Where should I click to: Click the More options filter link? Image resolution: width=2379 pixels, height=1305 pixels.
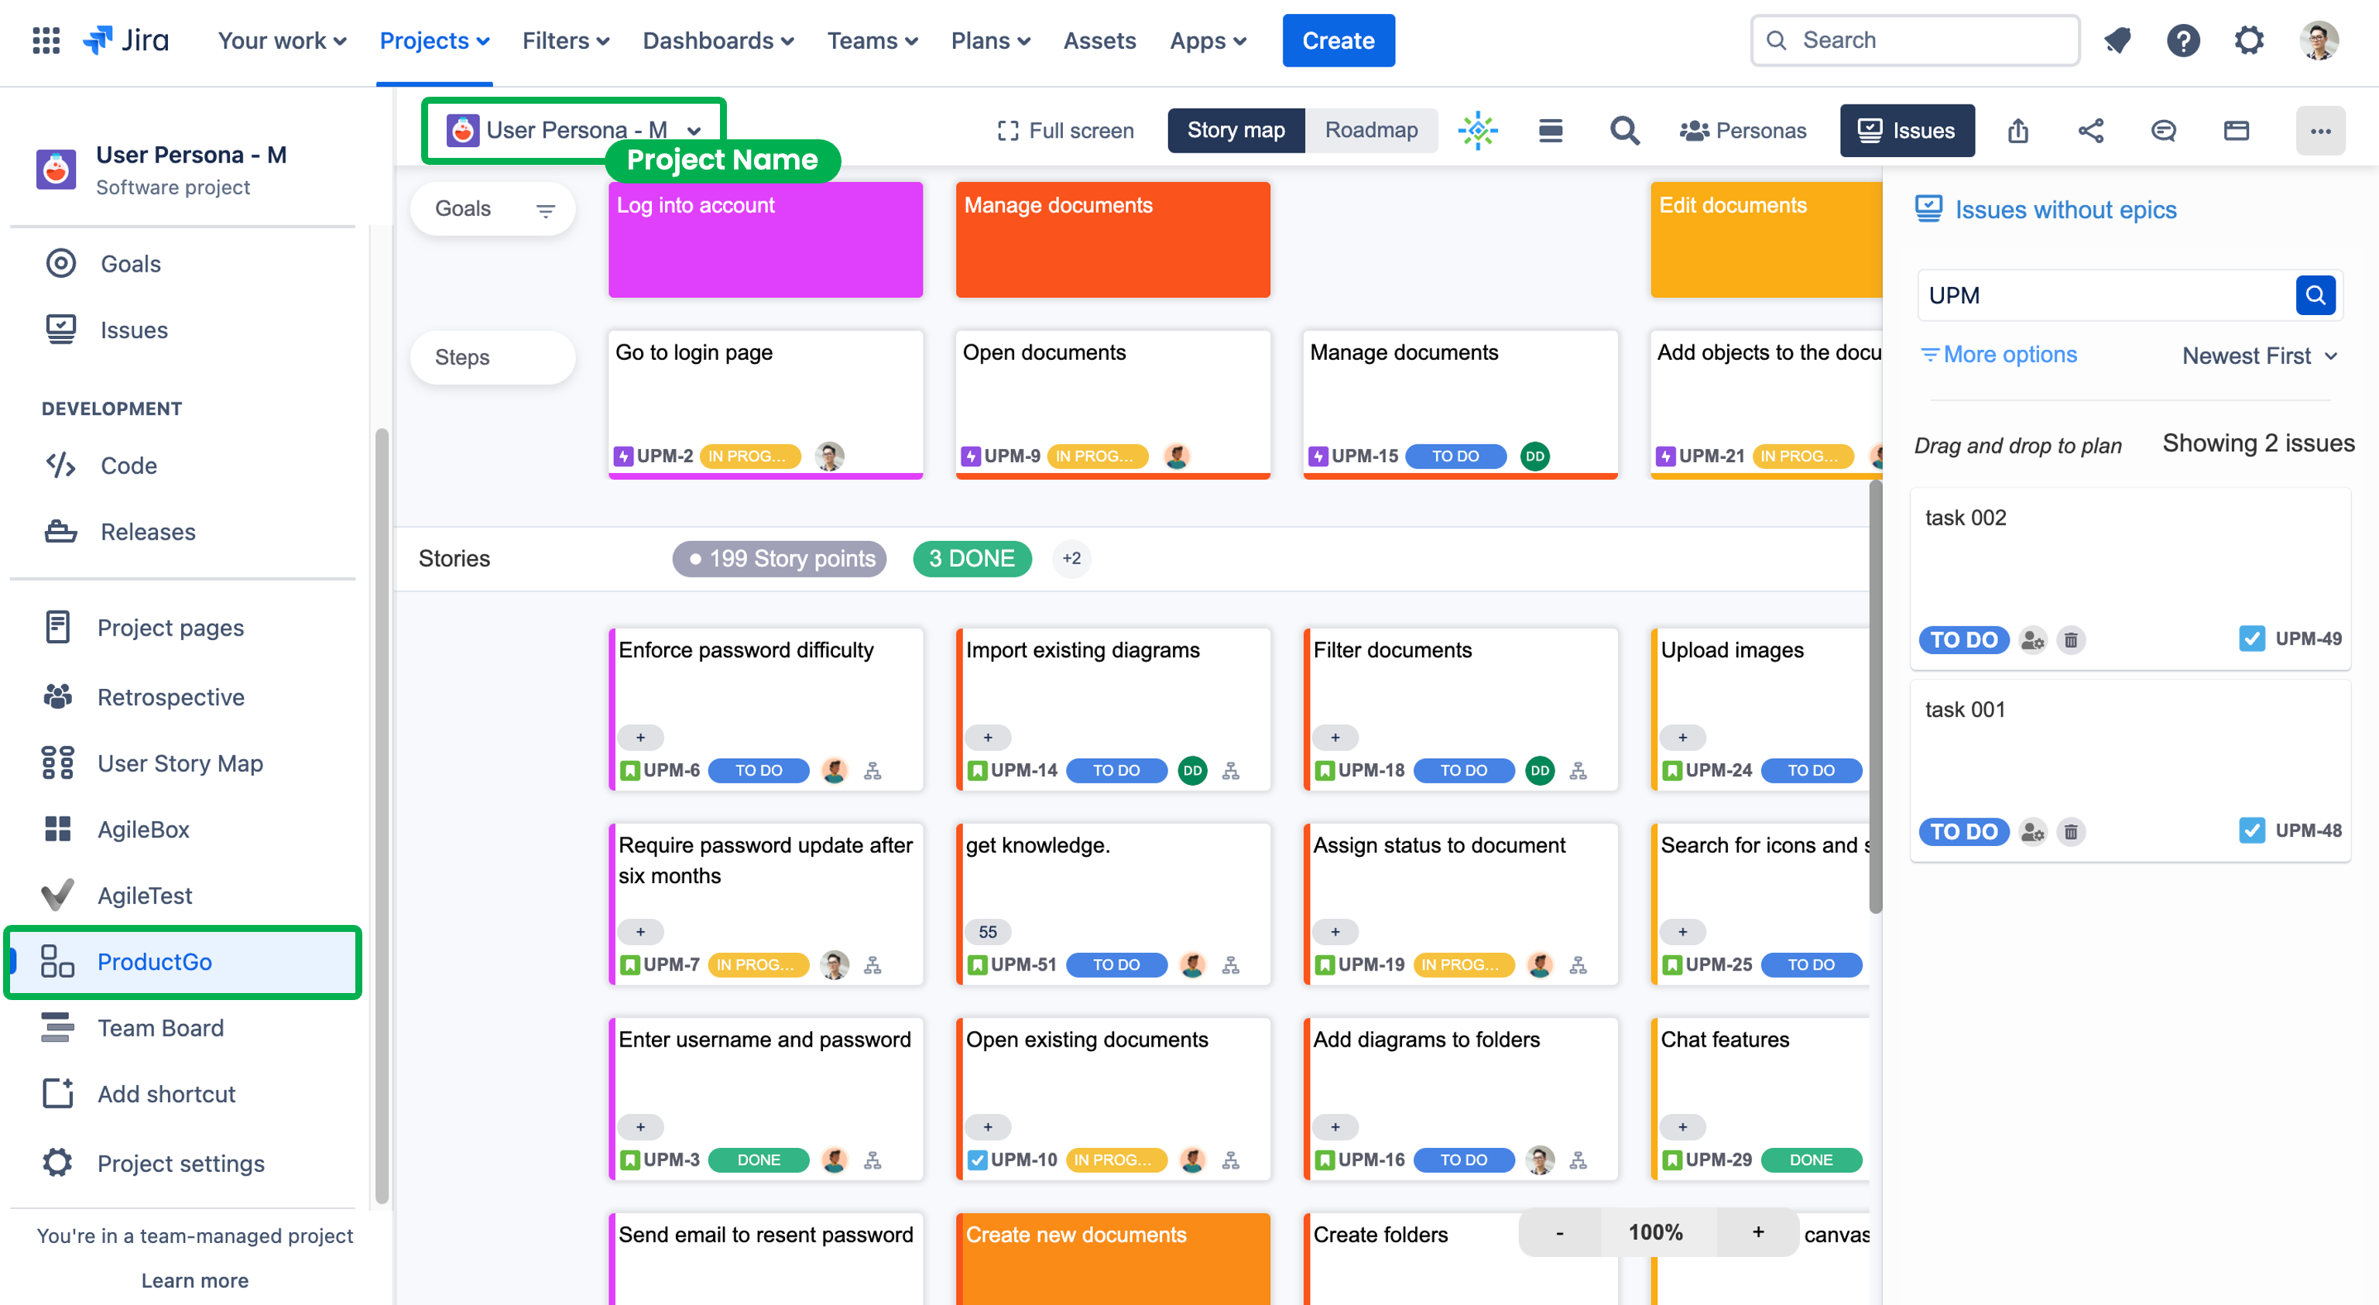[2000, 355]
